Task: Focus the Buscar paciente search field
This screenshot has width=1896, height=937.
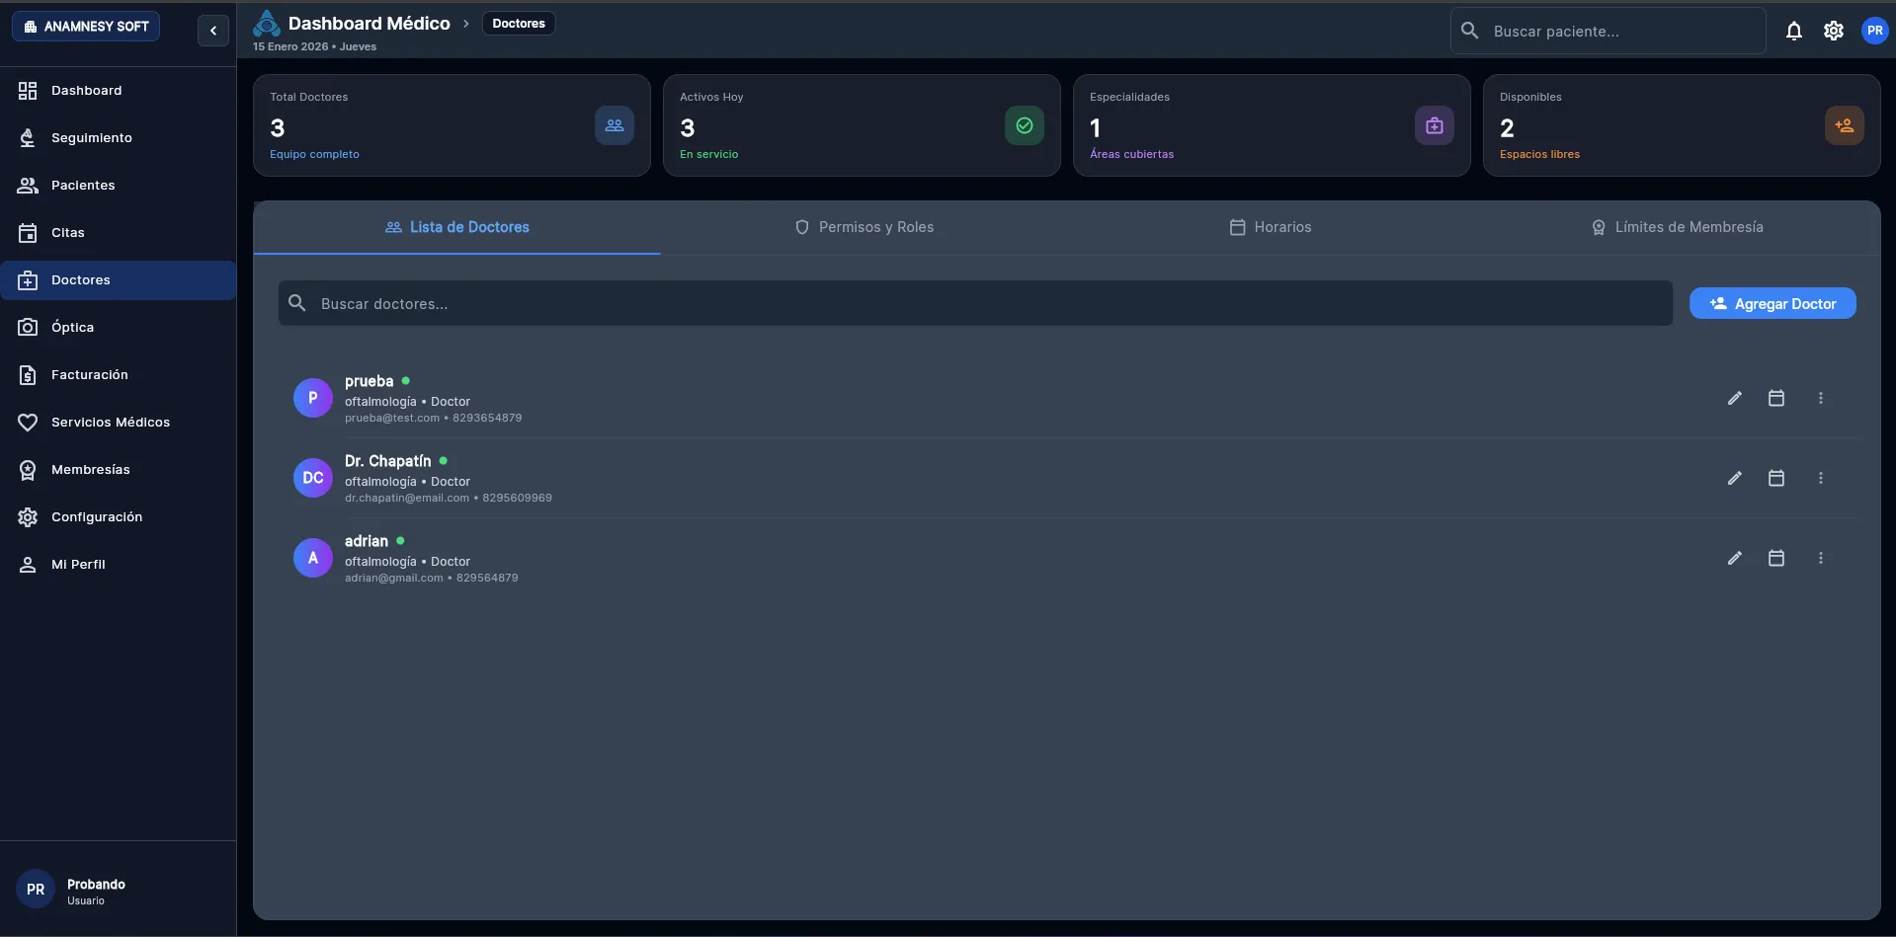Action: (1607, 31)
